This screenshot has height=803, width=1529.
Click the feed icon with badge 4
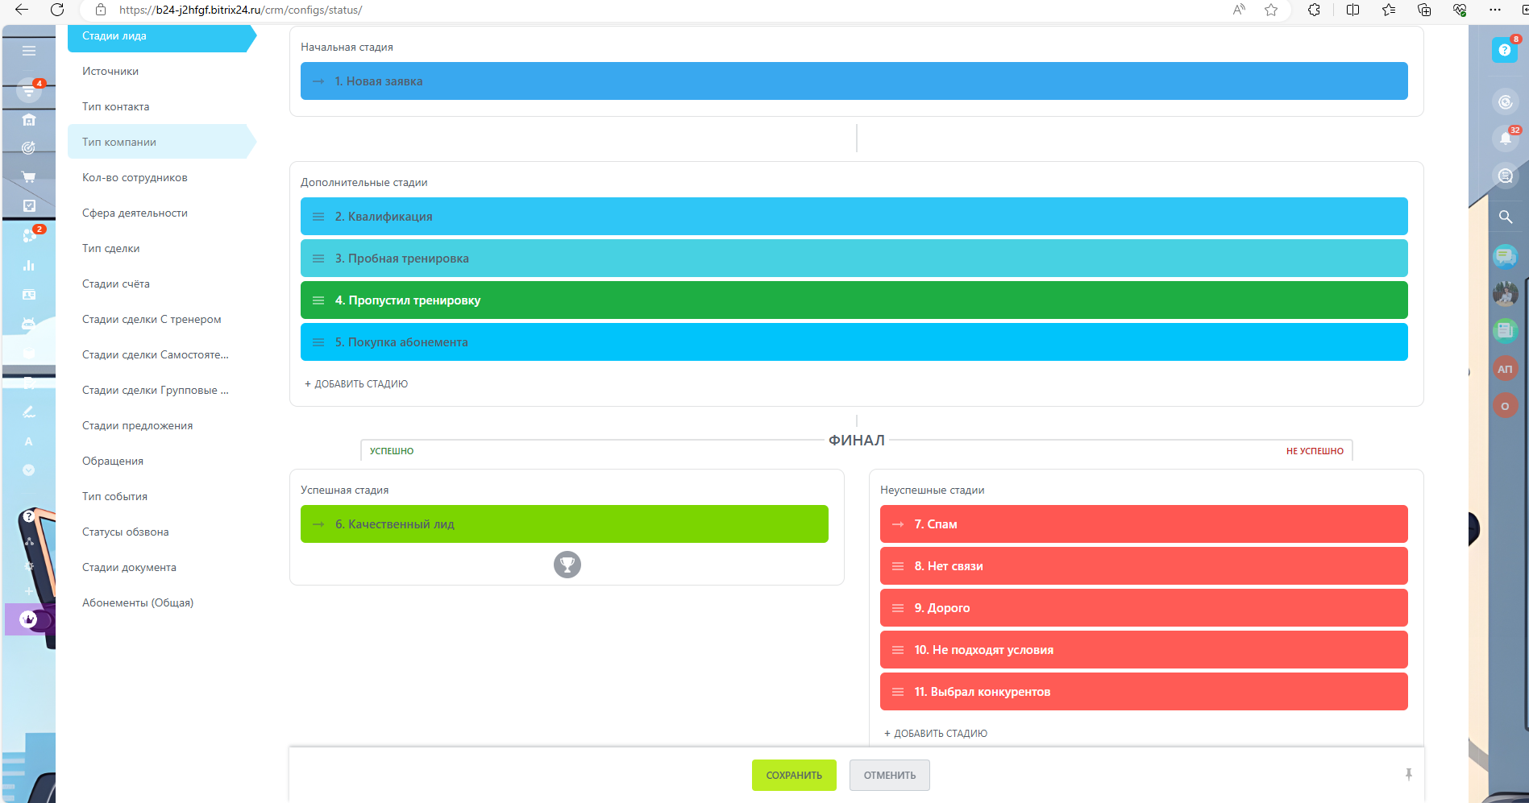click(29, 91)
